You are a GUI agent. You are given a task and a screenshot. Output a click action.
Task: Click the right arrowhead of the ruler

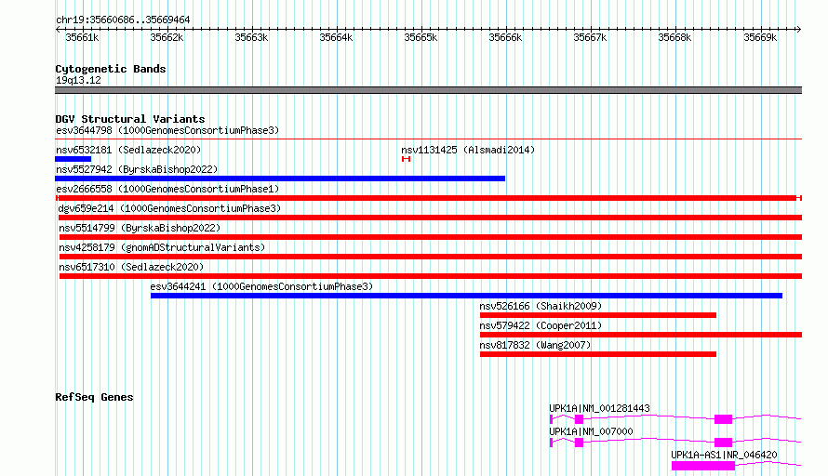(x=798, y=30)
